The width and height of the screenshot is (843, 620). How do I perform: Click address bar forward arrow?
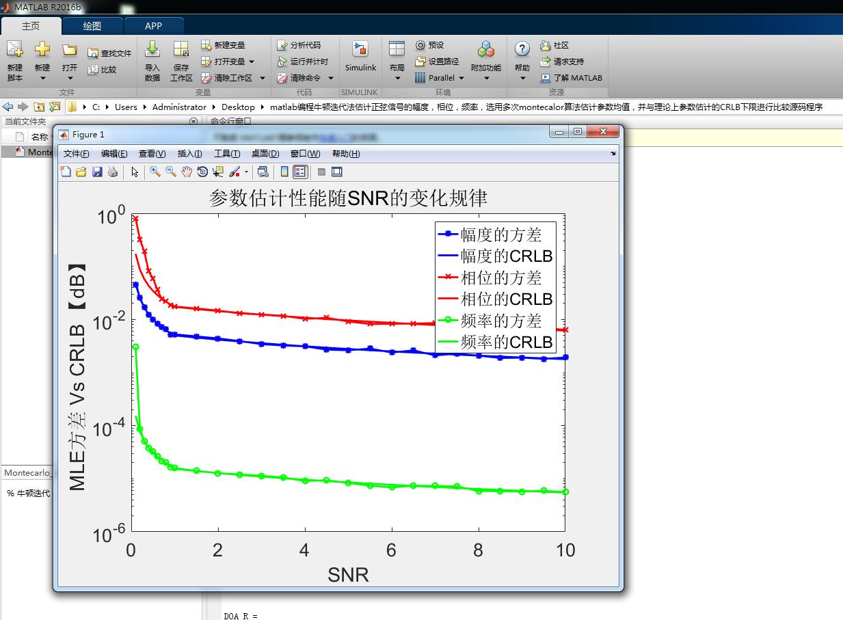[x=23, y=107]
